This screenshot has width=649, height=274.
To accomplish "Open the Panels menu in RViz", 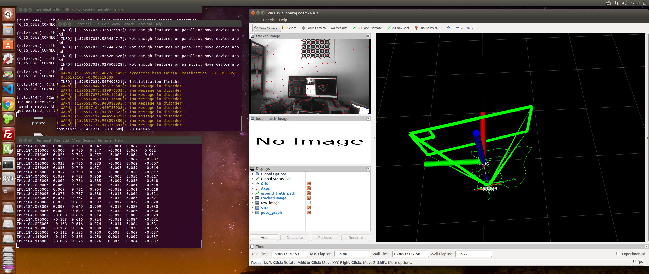I will [268, 20].
